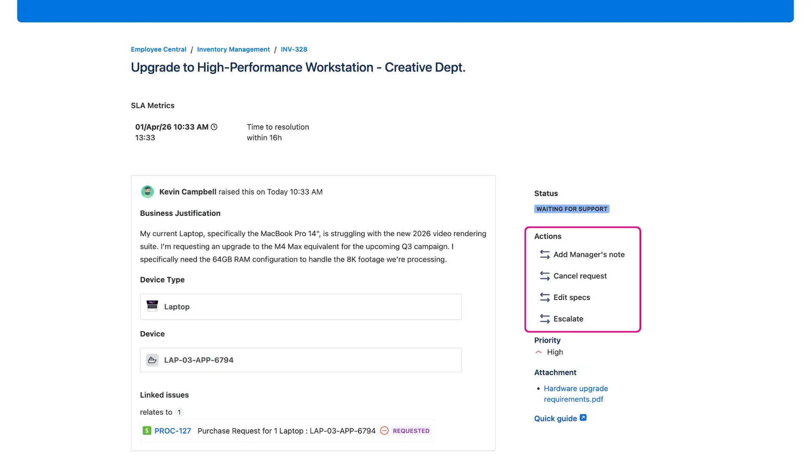The width and height of the screenshot is (811, 475).
Task: Open the Inventory Management breadcrumb
Action: [x=233, y=49]
